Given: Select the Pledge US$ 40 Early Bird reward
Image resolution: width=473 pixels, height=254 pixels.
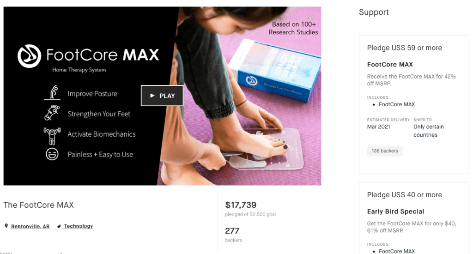Looking at the screenshot, I should [404, 195].
